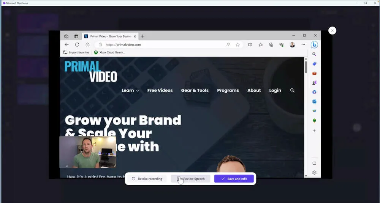The height and width of the screenshot is (203, 380).
Task: Click the Bing Copilot sidebar icon
Action: coord(314,45)
